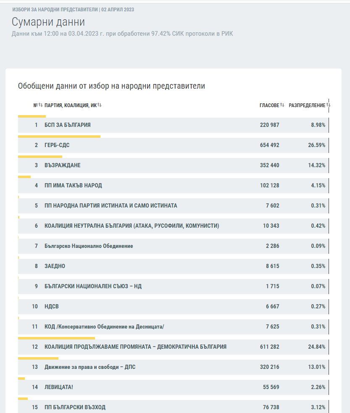Toggle the sort icon beside РАЗПРЕДЕЛЕНИЕ

[x=329, y=105]
